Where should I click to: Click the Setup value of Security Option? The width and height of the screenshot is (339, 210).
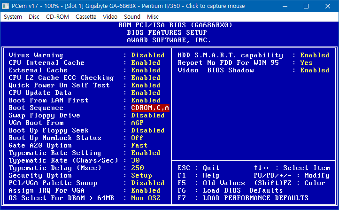[x=142, y=175]
